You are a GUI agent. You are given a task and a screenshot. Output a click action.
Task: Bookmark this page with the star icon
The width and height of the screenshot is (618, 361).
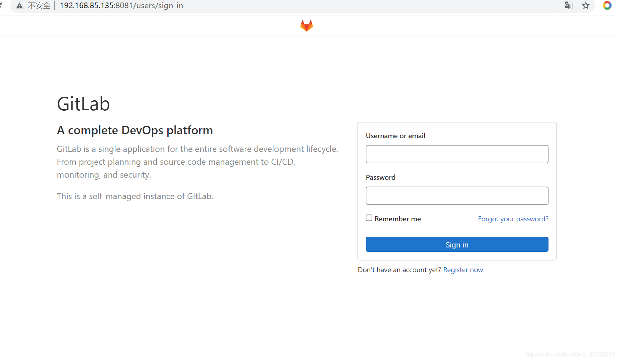click(586, 5)
